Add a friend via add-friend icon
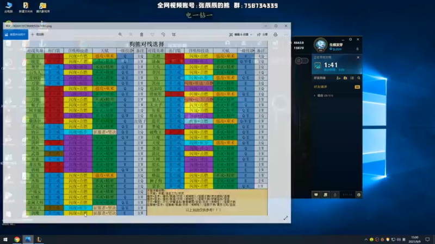The height and width of the screenshot is (244, 435). (x=338, y=78)
